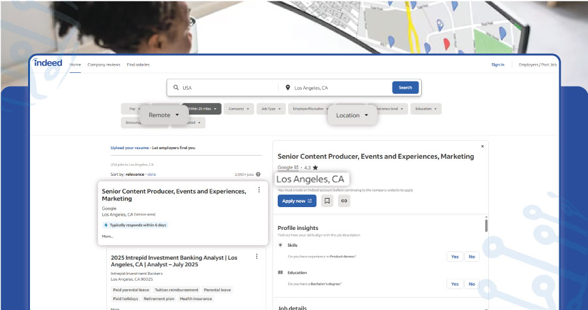Click the star rating icon next to 4.3
588x310 pixels.
316,167
